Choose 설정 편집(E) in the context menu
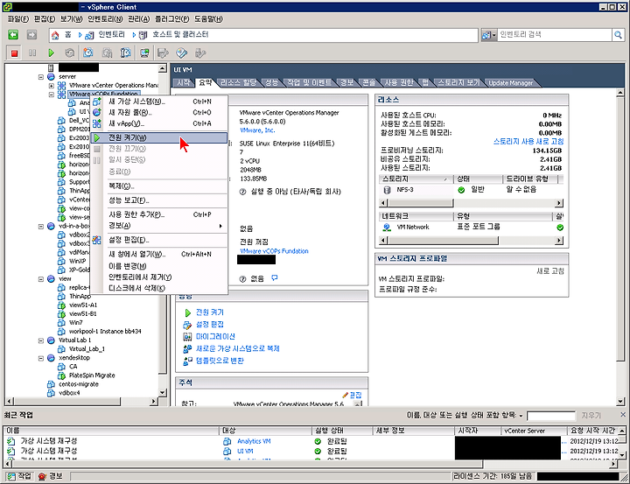Screen dimensions: 630x484 tap(159, 240)
